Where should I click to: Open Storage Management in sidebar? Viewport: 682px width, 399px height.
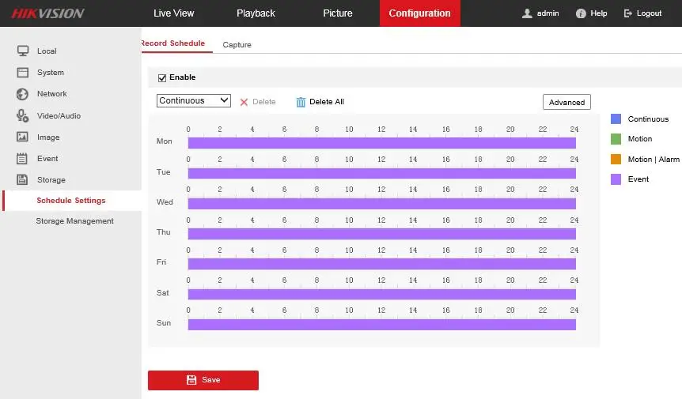[75, 221]
